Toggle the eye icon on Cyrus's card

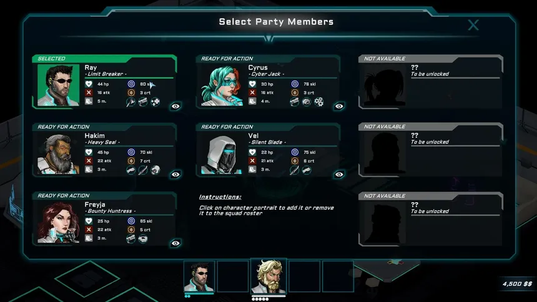pyautogui.click(x=339, y=106)
